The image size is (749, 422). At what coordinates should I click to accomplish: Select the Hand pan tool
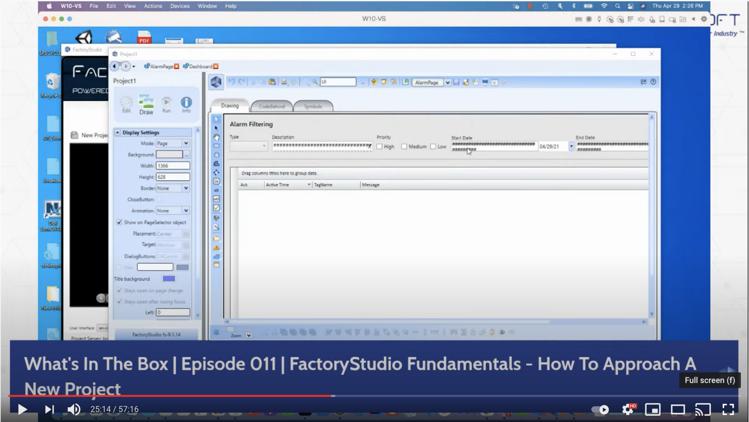[217, 137]
